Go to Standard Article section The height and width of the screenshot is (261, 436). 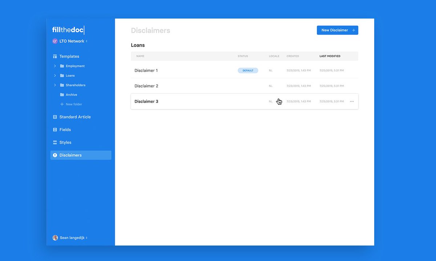click(75, 117)
